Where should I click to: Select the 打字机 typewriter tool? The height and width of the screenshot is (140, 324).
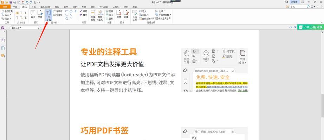[x=49, y=15]
